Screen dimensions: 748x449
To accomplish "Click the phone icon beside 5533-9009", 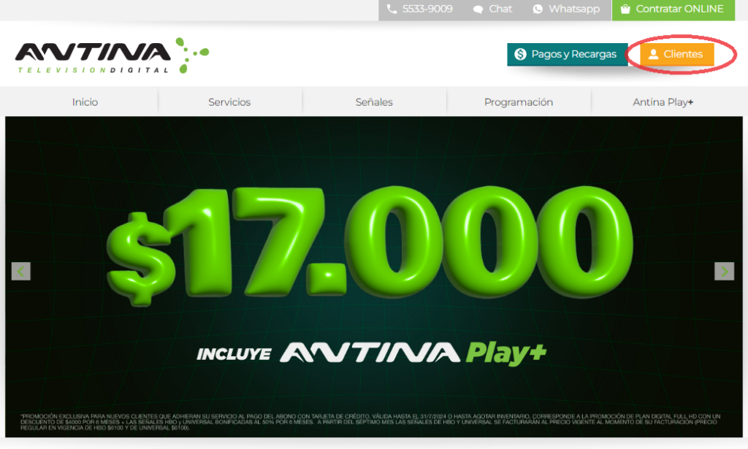I will click(x=392, y=9).
